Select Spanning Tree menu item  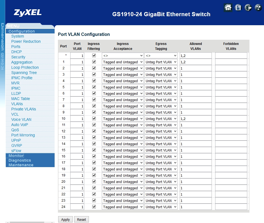point(24,73)
